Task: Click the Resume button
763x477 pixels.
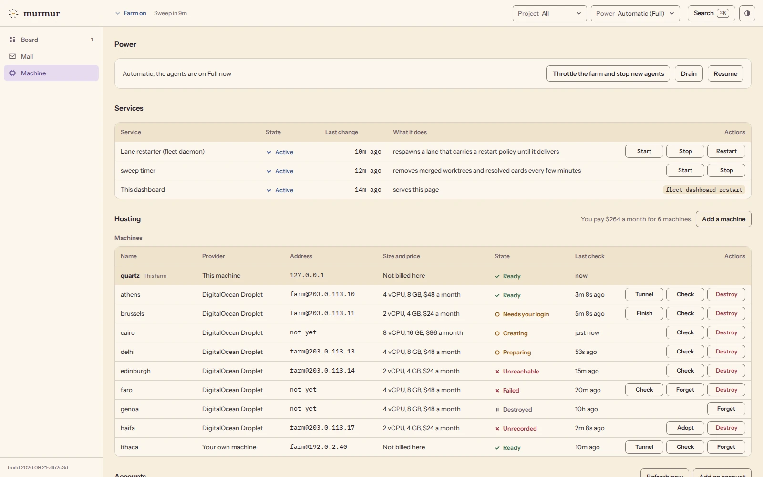Action: (725, 73)
